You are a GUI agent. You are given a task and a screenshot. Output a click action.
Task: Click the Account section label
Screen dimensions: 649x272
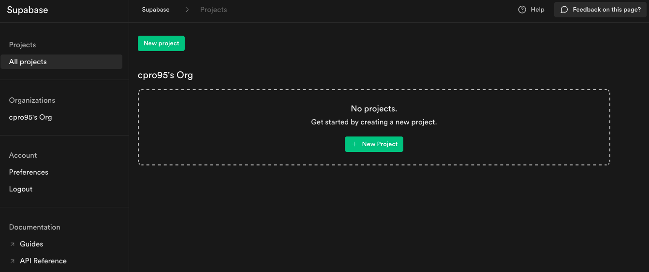point(23,155)
